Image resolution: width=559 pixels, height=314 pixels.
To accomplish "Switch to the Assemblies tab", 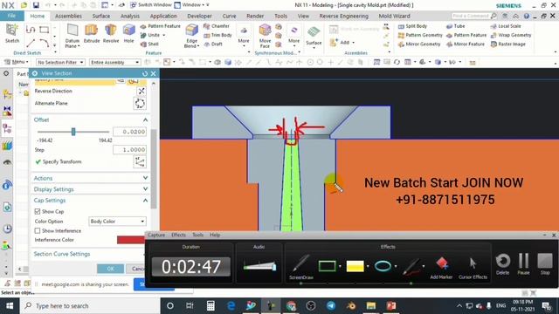I will pyautogui.click(x=68, y=16).
